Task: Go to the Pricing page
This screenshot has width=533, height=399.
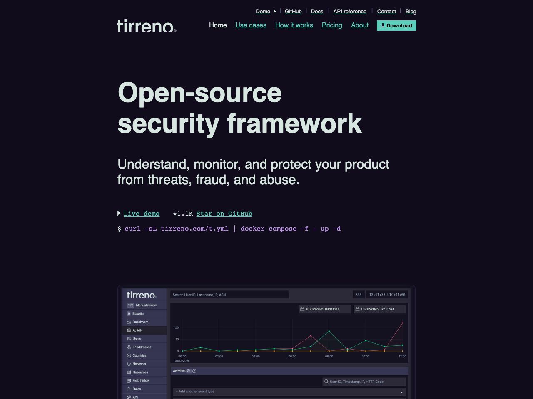Action: 331,25
